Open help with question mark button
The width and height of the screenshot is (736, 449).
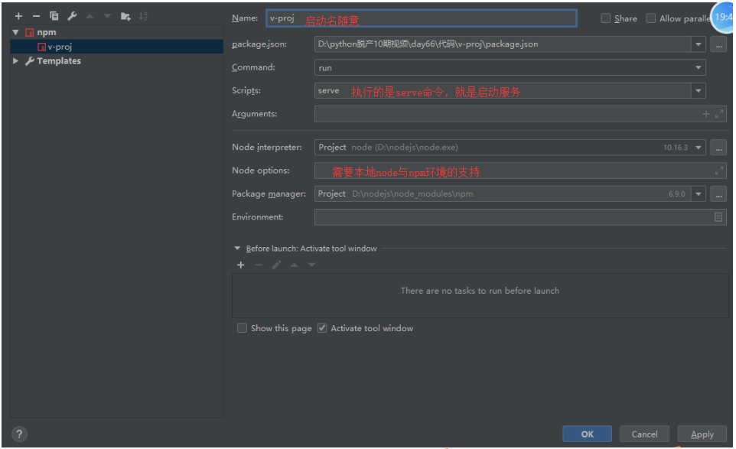(x=19, y=434)
